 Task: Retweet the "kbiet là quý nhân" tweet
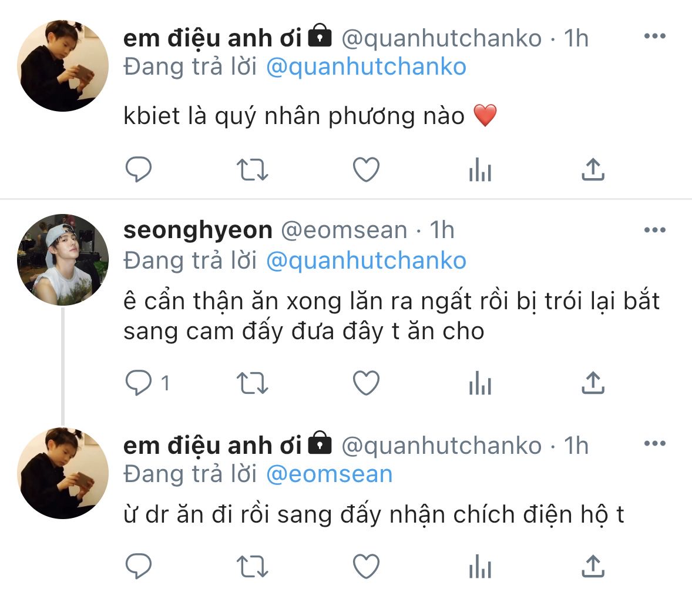click(x=253, y=170)
